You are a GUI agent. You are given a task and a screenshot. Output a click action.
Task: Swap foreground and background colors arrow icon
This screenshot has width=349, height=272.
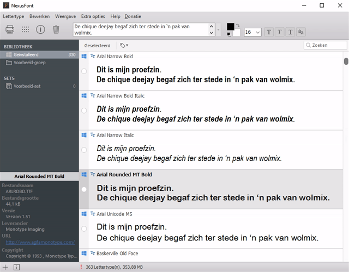[x=238, y=26]
